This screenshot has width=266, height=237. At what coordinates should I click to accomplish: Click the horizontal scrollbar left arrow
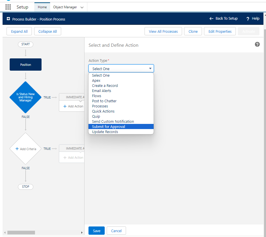pyautogui.click(x=5, y=232)
